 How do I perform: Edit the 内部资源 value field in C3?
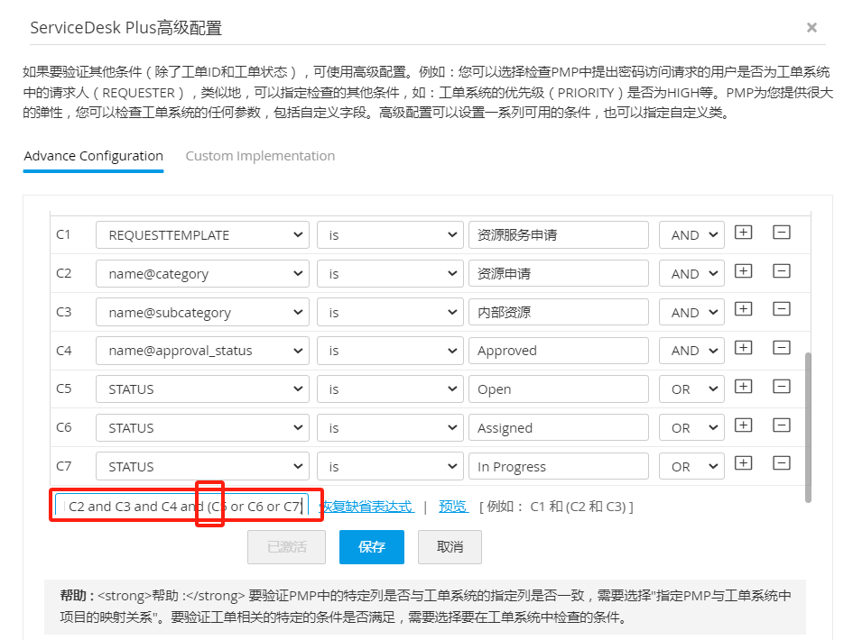[x=559, y=312]
